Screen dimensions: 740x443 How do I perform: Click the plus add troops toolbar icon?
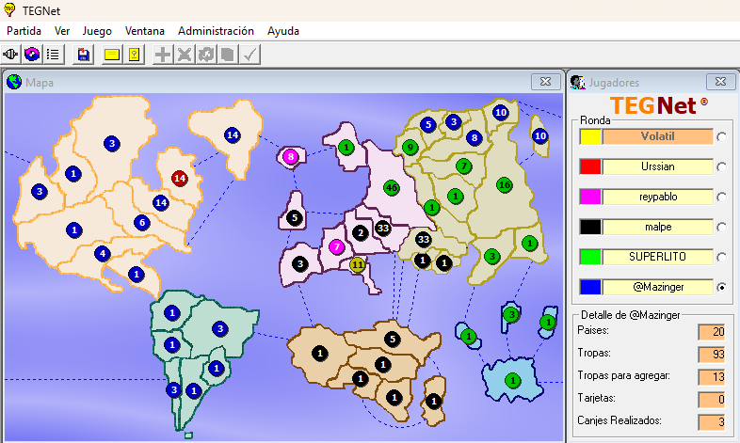[163, 55]
